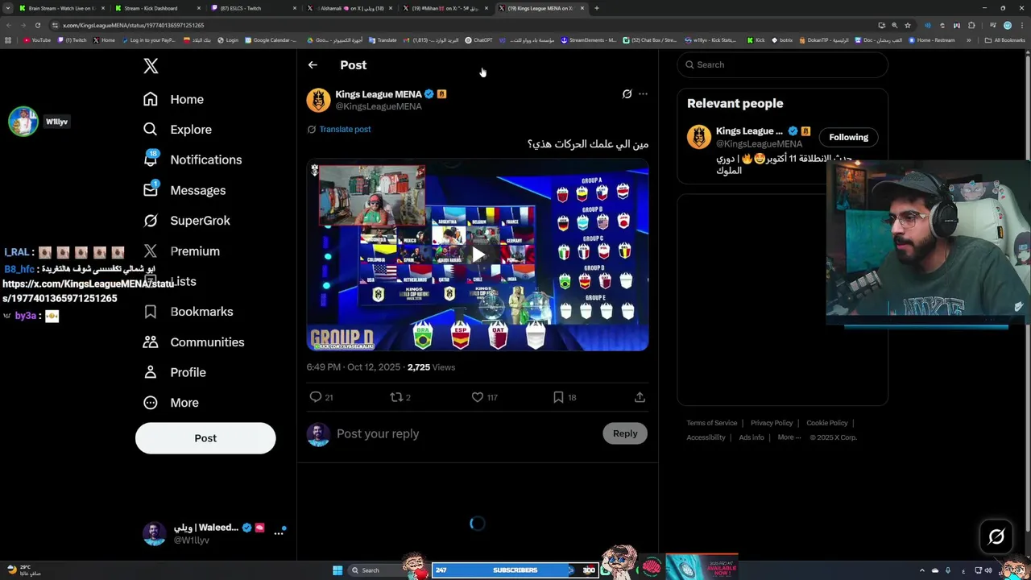Open Privacy Policy link
The image size is (1031, 580).
(772, 423)
